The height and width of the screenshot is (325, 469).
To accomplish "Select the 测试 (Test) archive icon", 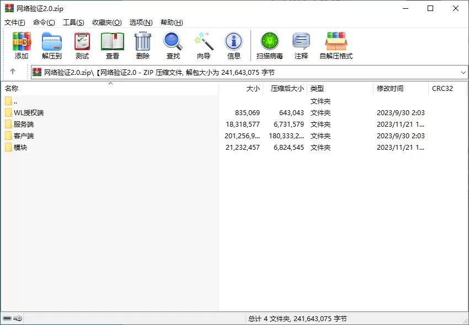I will click(x=82, y=44).
